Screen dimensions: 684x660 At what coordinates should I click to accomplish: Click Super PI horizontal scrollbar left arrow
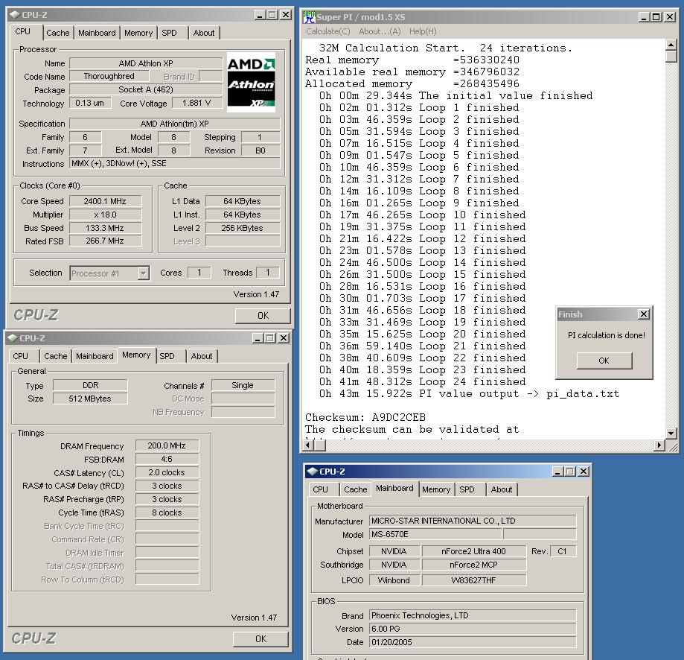(x=308, y=445)
